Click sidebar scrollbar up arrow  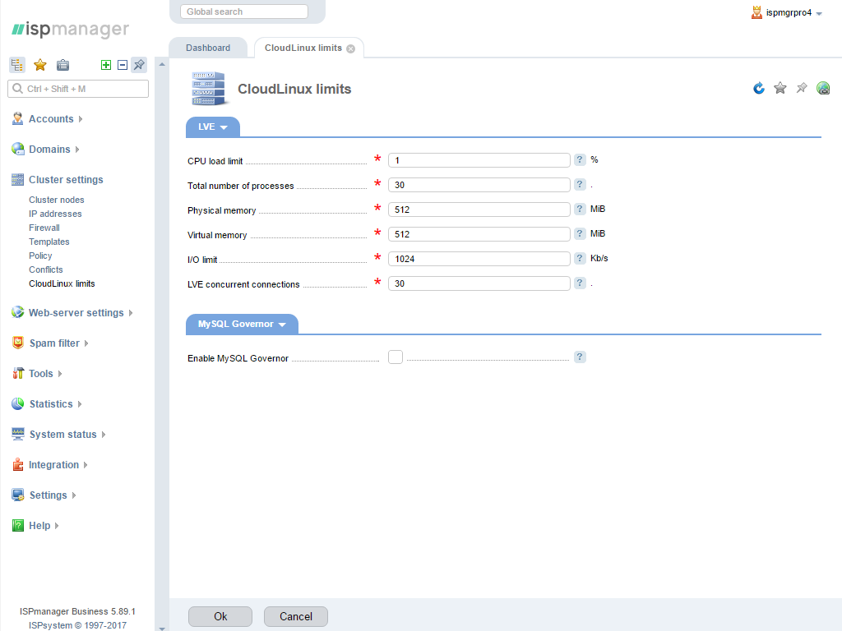tap(162, 64)
